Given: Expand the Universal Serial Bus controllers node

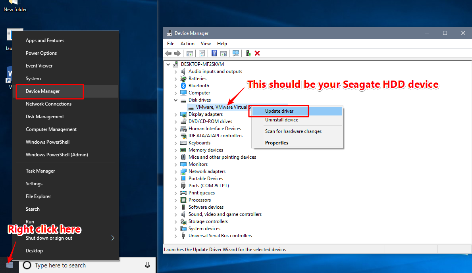Looking at the screenshot, I should pyautogui.click(x=176, y=235).
